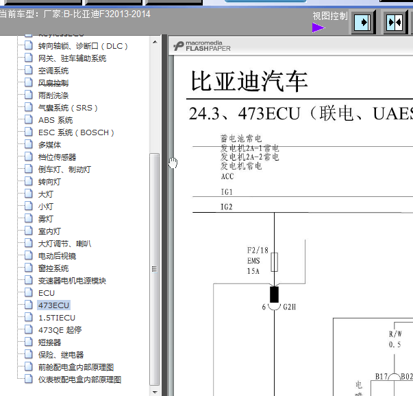
Task: Open 大灯调节、喇叭 diagram
Action: 64,244
